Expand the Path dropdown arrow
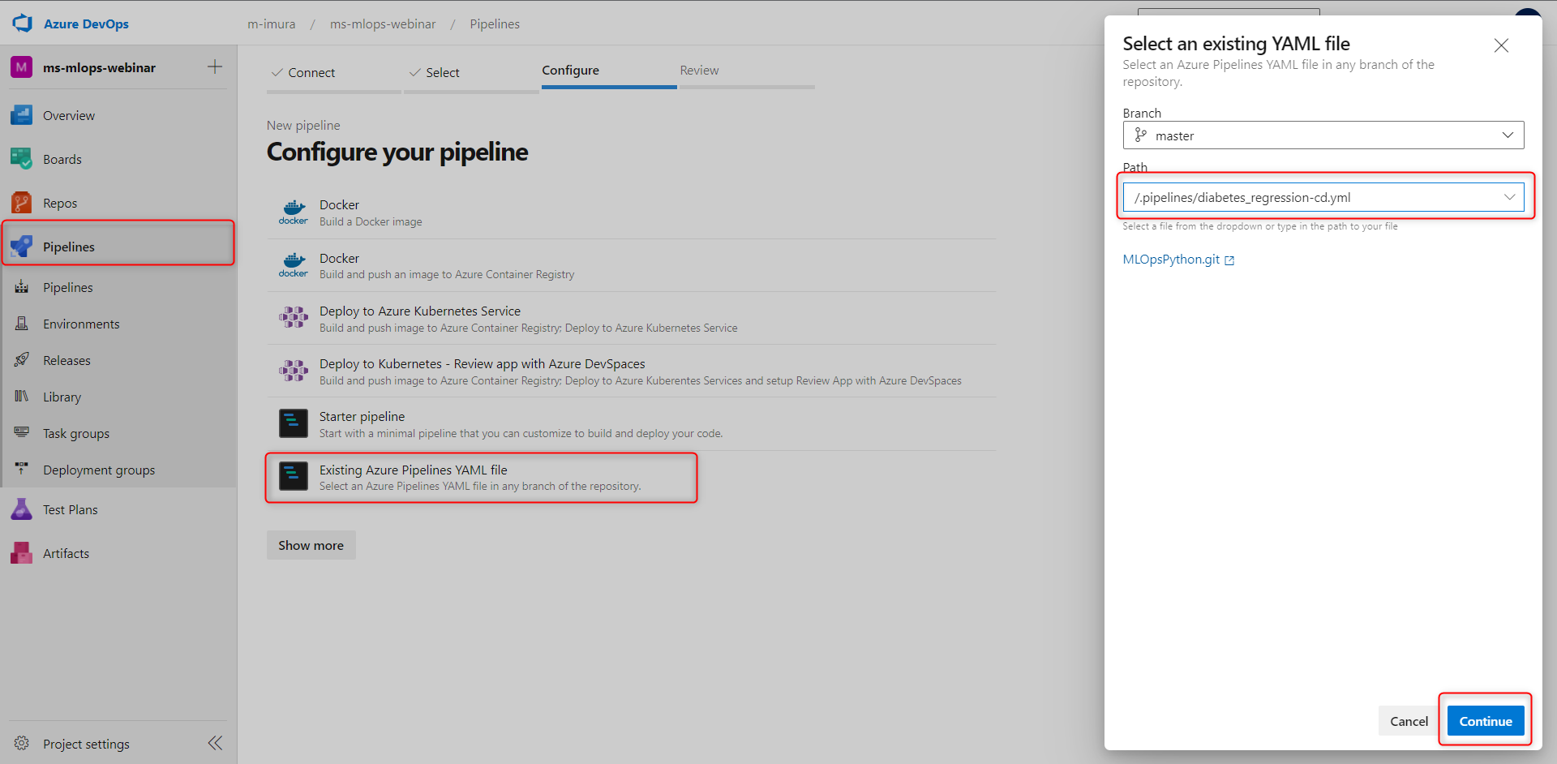This screenshot has height=764, width=1557. (x=1509, y=197)
